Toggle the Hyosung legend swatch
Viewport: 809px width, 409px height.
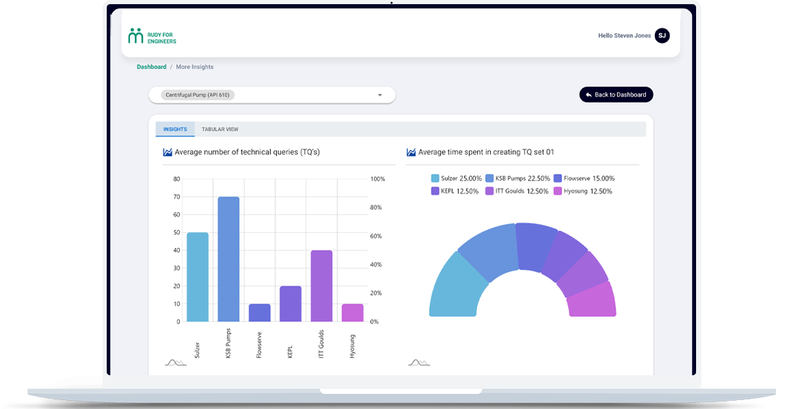[558, 191]
